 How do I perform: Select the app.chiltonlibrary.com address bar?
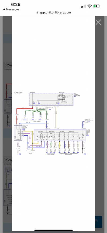tap(53, 12)
